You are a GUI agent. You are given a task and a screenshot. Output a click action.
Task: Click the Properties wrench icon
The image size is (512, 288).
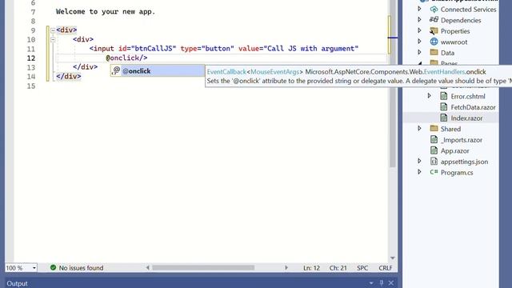[x=434, y=31]
